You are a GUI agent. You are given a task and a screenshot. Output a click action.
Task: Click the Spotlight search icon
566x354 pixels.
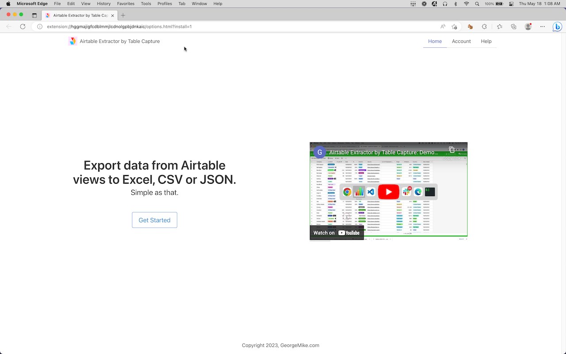477,4
